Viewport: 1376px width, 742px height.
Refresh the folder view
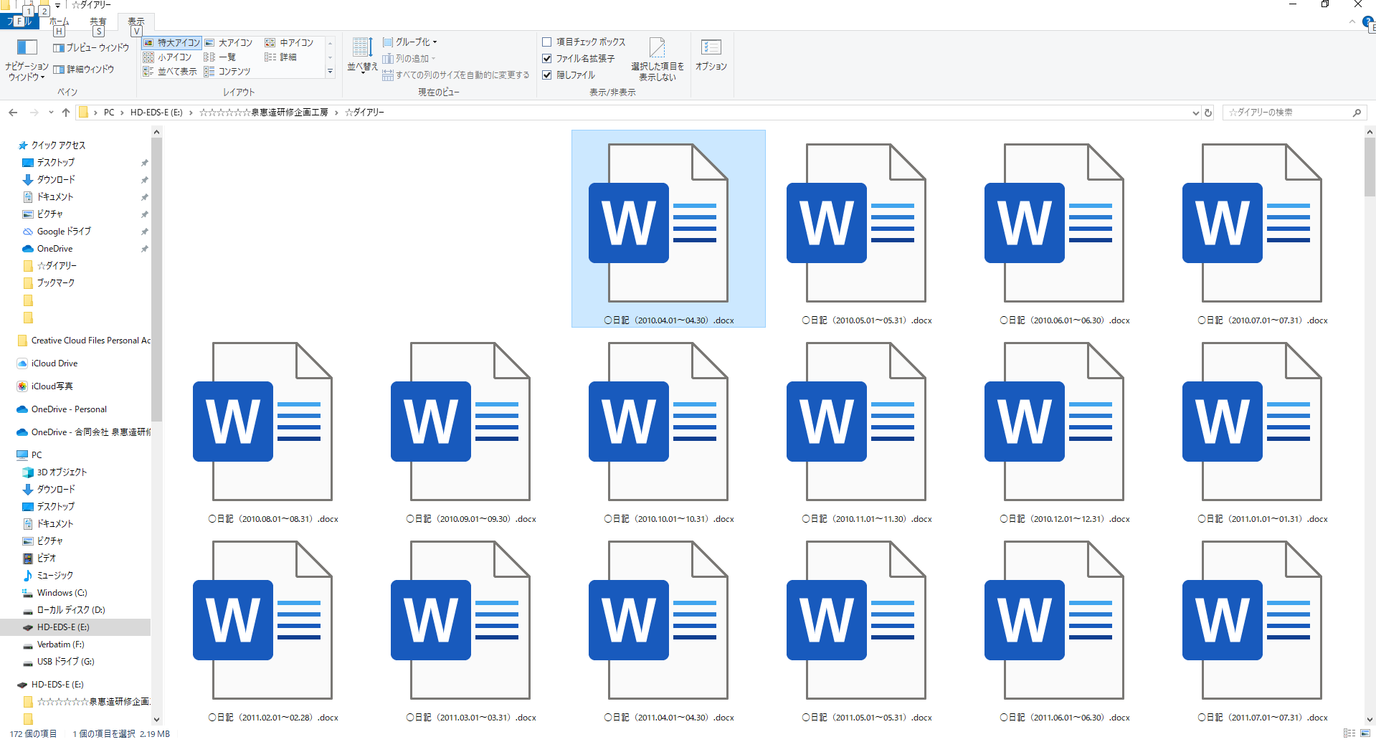point(1208,113)
